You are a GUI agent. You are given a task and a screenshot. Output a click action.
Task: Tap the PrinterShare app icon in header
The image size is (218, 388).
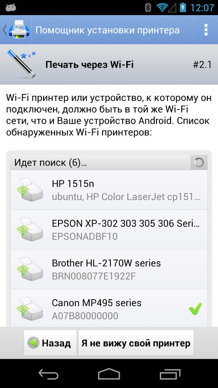click(19, 30)
